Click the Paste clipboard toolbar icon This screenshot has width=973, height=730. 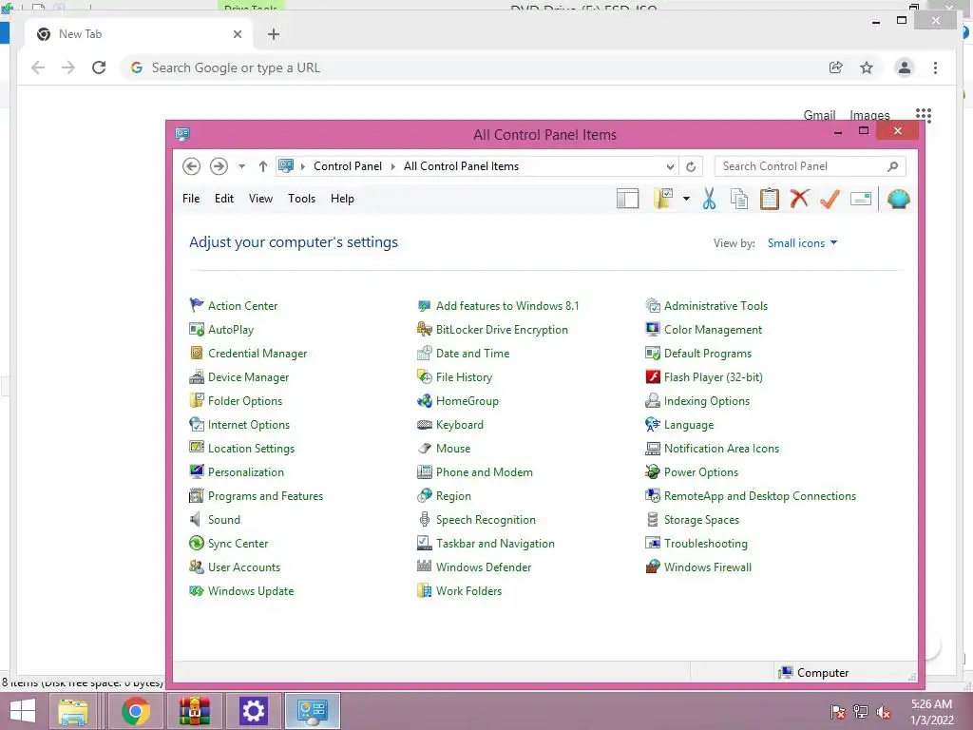point(770,199)
